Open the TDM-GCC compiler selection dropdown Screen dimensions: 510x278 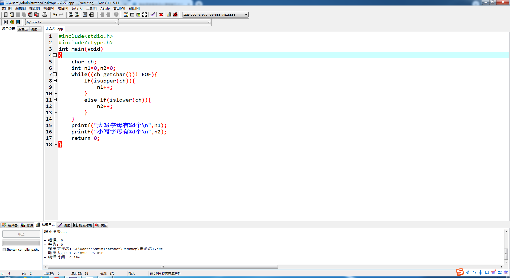(x=215, y=15)
